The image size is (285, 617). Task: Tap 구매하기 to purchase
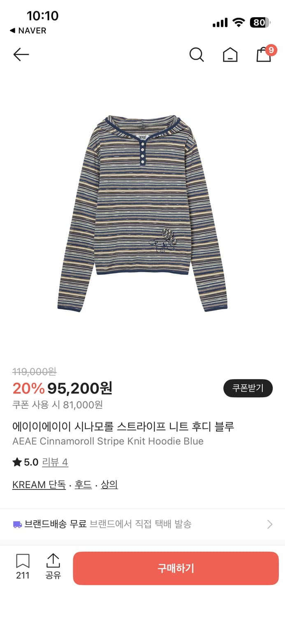[x=176, y=568]
